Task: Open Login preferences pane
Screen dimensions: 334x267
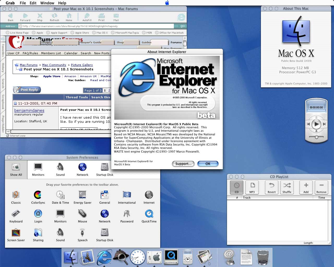Action: pyautogui.click(x=38, y=216)
